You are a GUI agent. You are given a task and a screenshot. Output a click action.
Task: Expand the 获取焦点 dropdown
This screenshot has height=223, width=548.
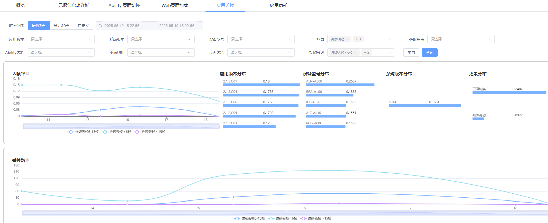[460, 39]
